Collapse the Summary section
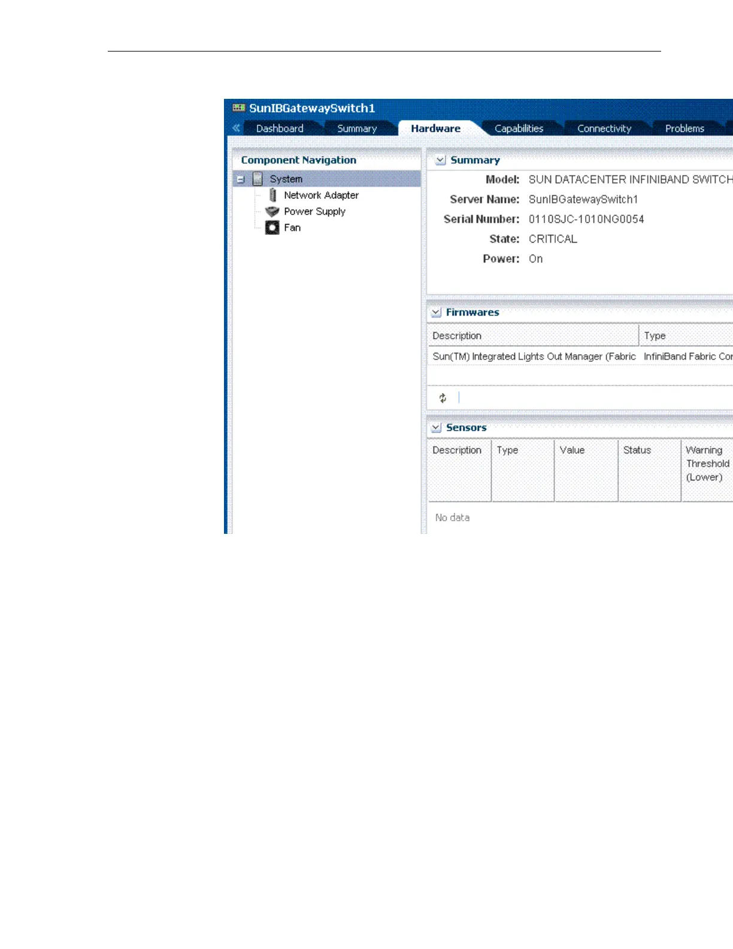Image resolution: width=733 pixels, height=949 pixels. 440,160
